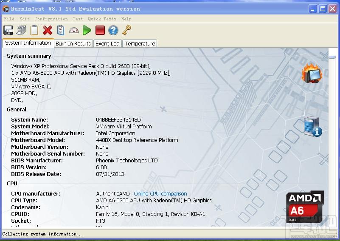Click the BurnInTest flaming monitor icon
The height and width of the screenshot is (241, 340).
312,74
